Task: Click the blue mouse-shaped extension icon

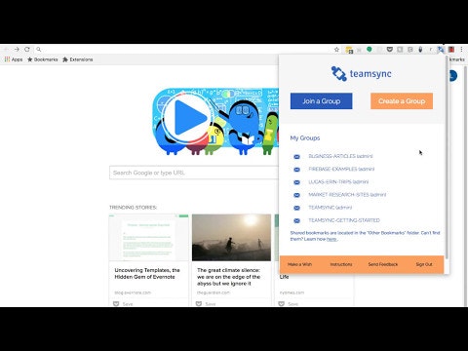Action: pyautogui.click(x=420, y=50)
